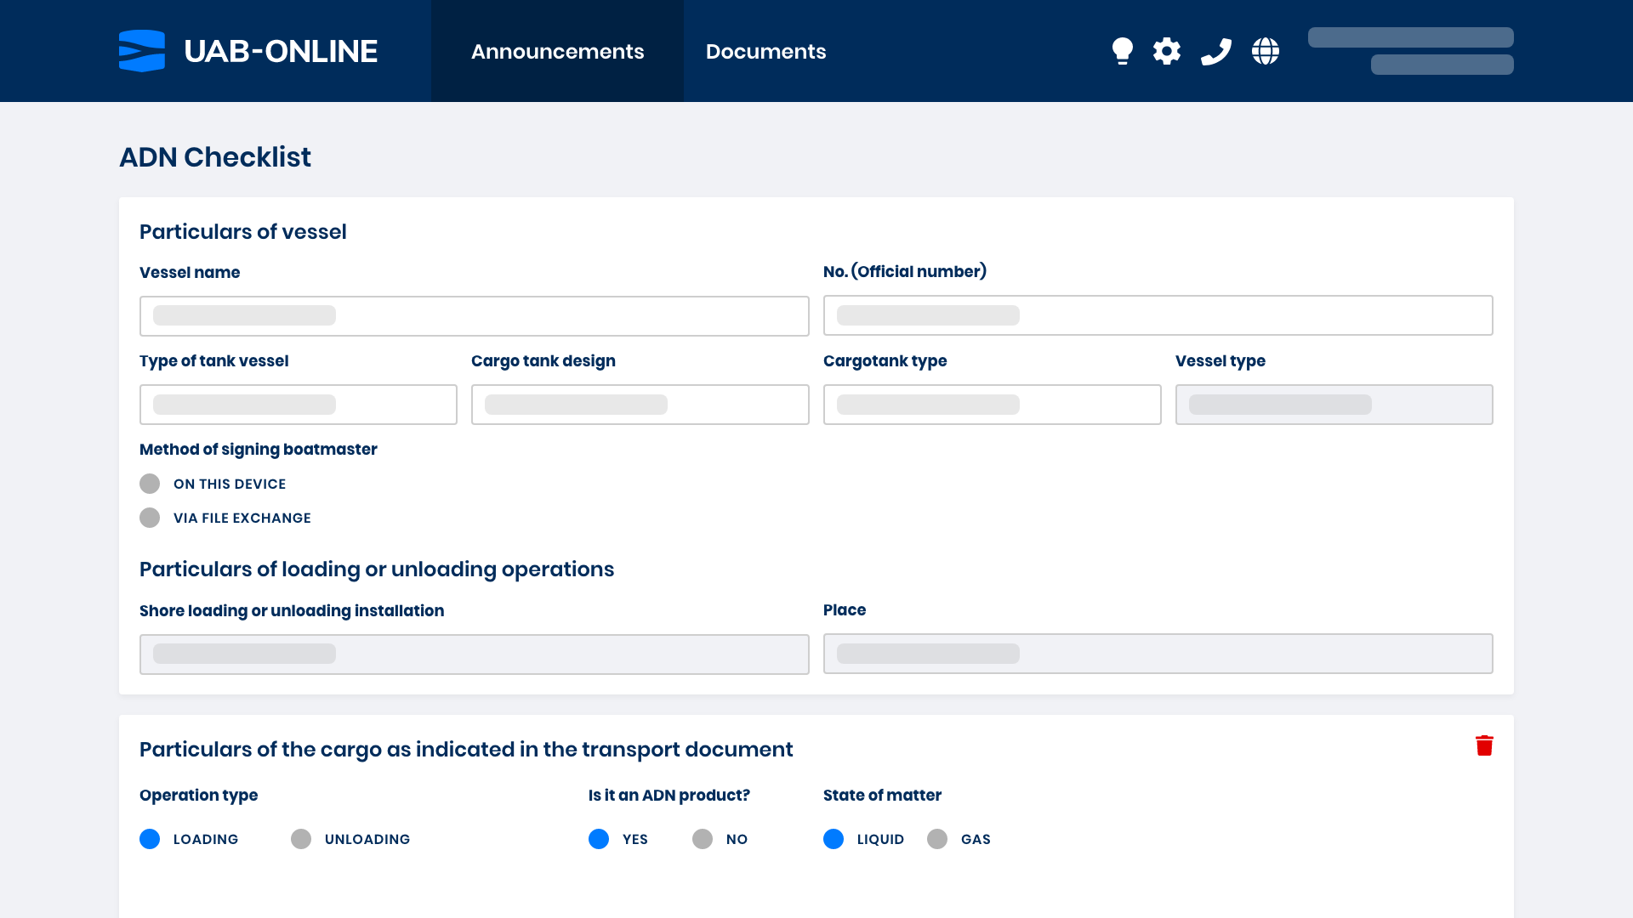
Task: Select No for ADN product
Action: coord(703,839)
